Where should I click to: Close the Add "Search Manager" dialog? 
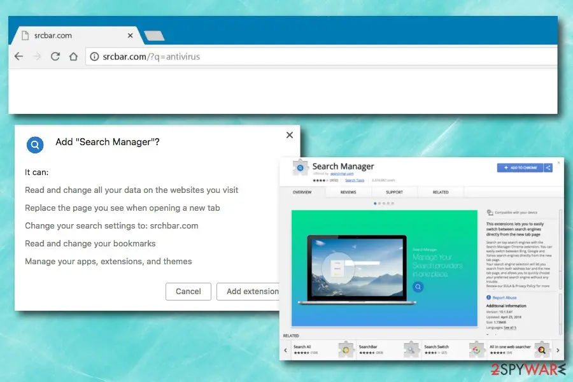[x=290, y=135]
